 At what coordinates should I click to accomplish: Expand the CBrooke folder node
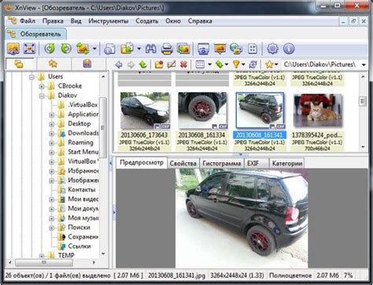42,87
